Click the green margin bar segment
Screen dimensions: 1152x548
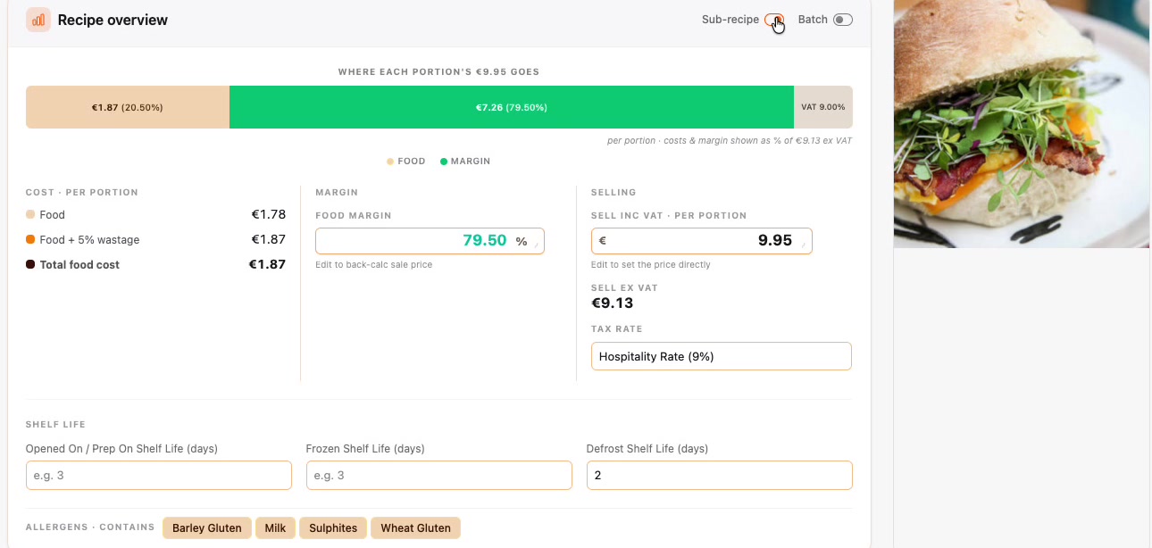click(512, 107)
